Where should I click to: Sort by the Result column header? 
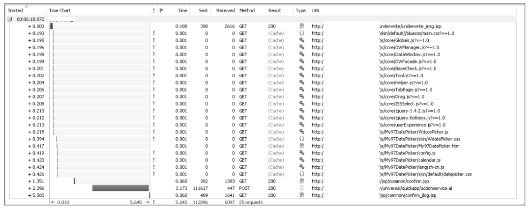coord(275,10)
